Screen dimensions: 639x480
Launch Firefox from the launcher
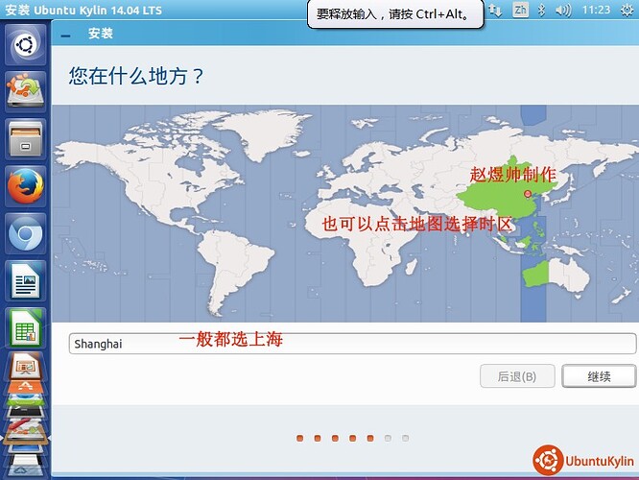(25, 186)
